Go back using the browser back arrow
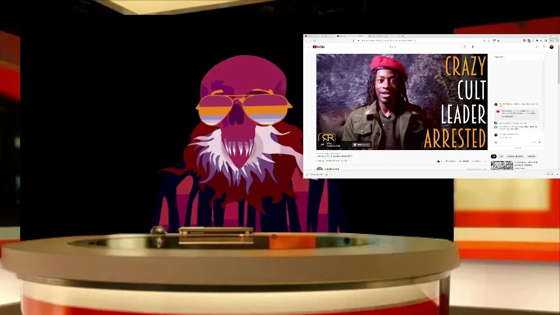The width and height of the screenshot is (560, 315). click(306, 41)
